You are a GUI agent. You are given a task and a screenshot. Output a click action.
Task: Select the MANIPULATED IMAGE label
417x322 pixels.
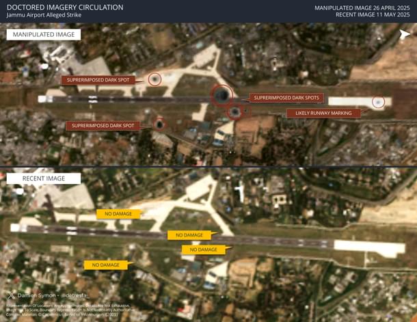(x=43, y=35)
